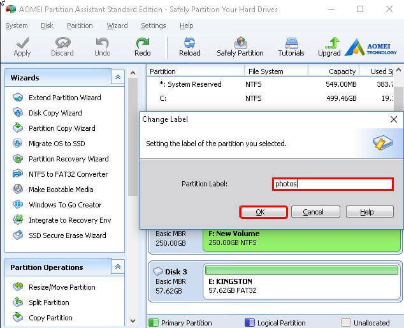
Task: Click the Partition Label input field
Action: coord(333,184)
